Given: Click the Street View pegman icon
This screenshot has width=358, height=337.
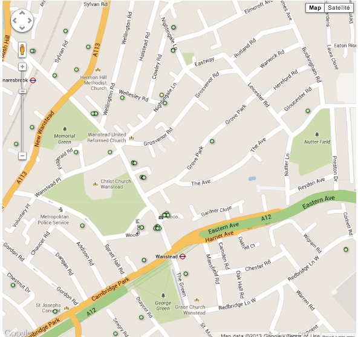Looking at the screenshot, I should tap(22, 50).
